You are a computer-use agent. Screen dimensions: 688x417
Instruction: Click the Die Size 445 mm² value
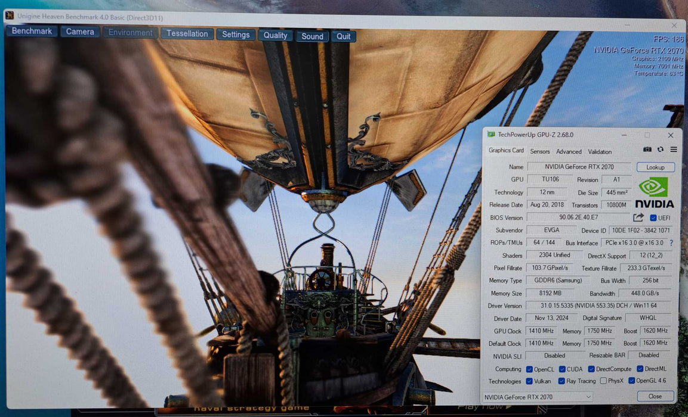coord(616,192)
